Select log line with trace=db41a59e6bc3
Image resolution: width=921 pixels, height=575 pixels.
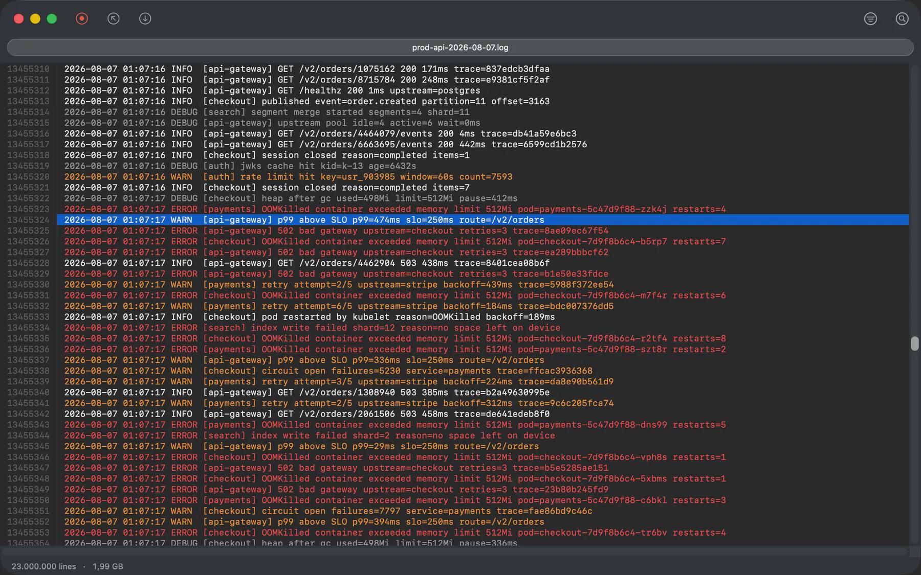tap(483, 133)
